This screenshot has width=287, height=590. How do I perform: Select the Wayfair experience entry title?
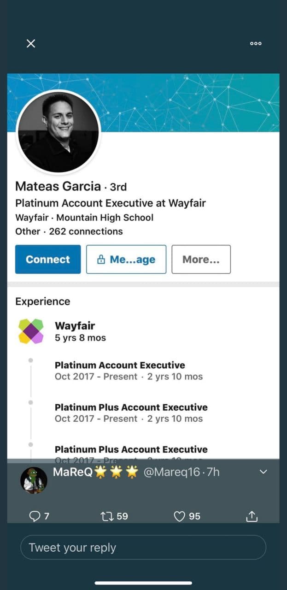pyautogui.click(x=75, y=326)
